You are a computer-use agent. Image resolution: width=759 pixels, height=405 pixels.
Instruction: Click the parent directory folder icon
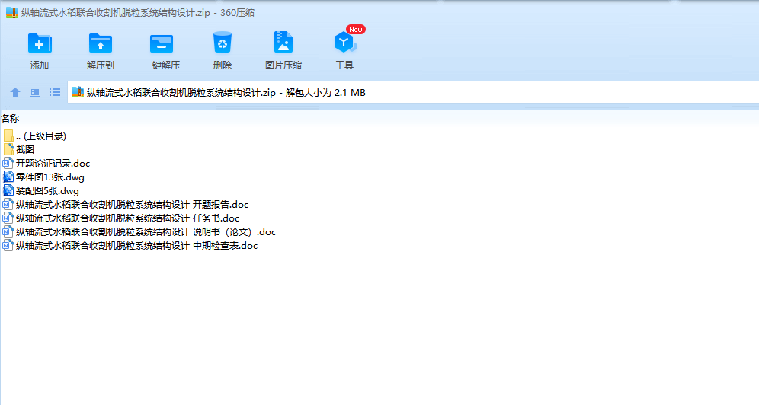tap(8, 136)
